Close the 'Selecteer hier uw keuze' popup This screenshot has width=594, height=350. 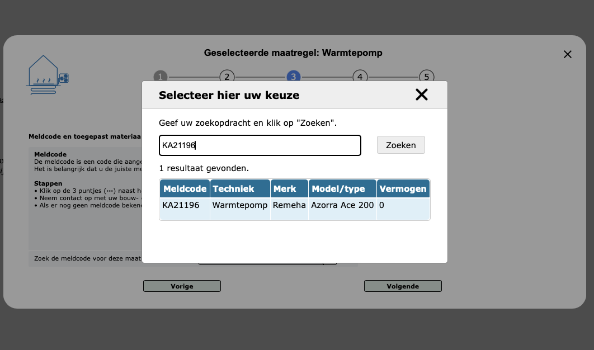pos(422,94)
